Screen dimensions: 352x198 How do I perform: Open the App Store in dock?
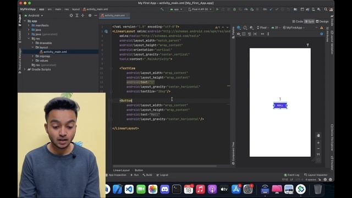click(x=236, y=189)
